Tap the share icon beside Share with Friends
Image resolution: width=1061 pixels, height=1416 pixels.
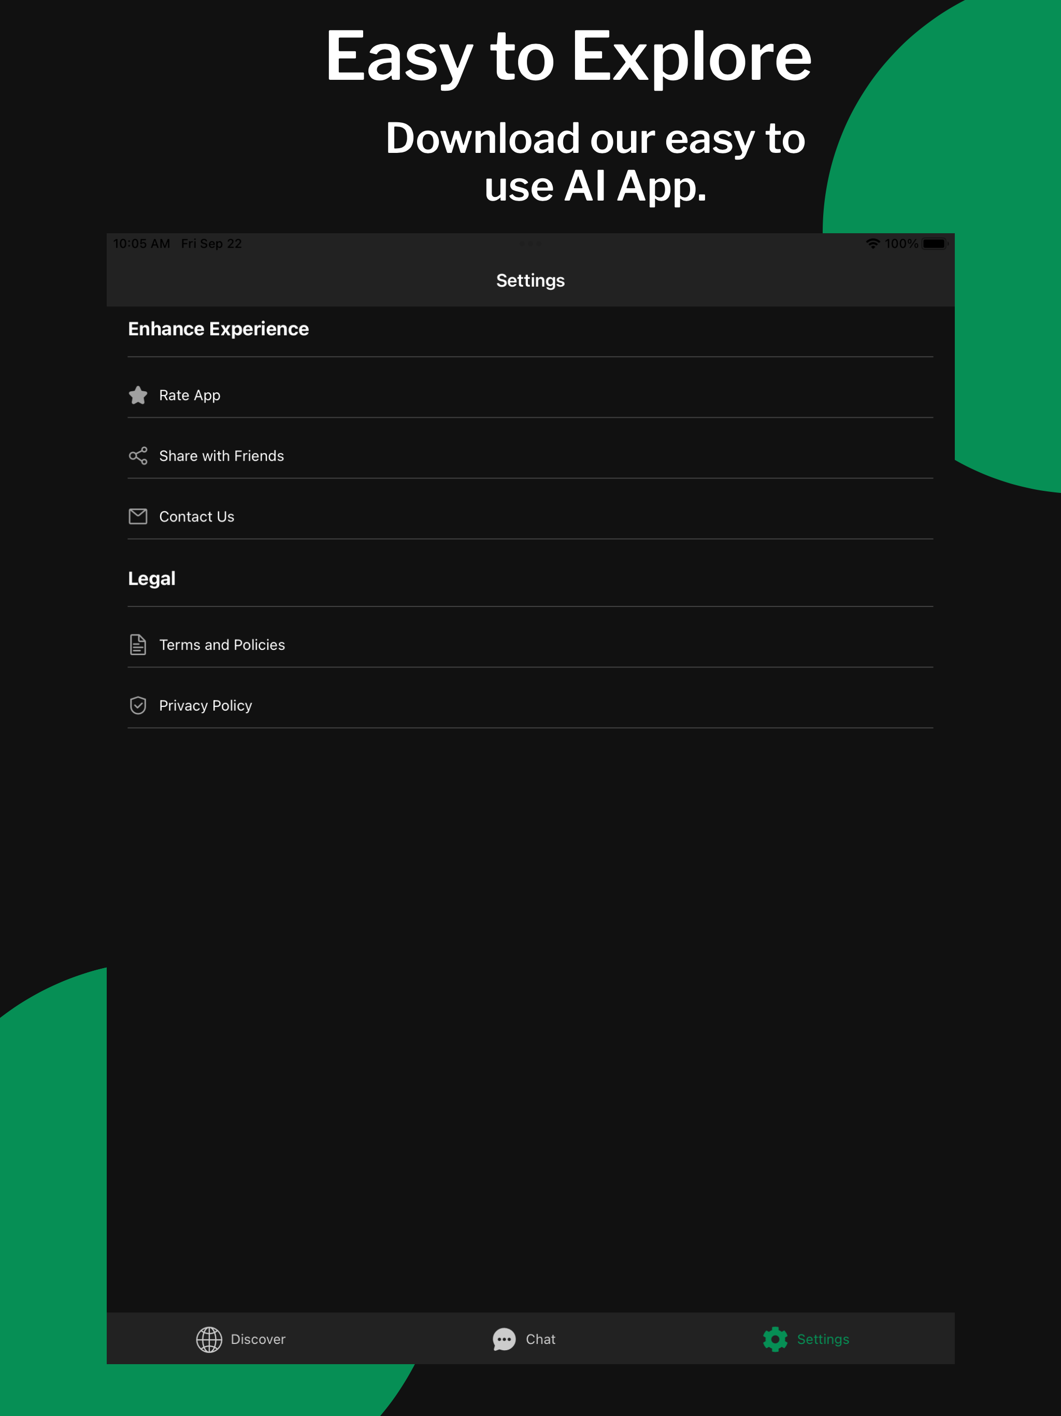(138, 456)
